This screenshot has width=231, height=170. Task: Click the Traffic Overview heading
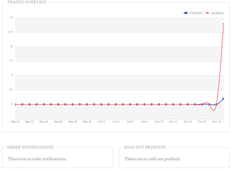pyautogui.click(x=27, y=2)
